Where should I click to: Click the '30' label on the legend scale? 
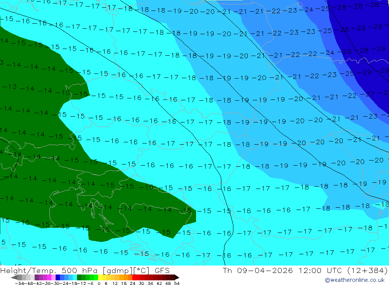(142, 283)
